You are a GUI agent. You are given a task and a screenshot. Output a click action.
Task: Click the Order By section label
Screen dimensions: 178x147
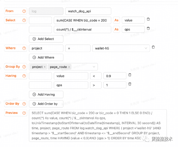pos(12,104)
